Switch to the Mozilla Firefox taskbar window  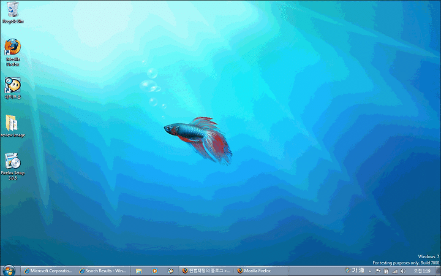pos(262,271)
